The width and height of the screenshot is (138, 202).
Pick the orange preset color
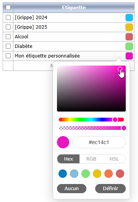coord(109,174)
